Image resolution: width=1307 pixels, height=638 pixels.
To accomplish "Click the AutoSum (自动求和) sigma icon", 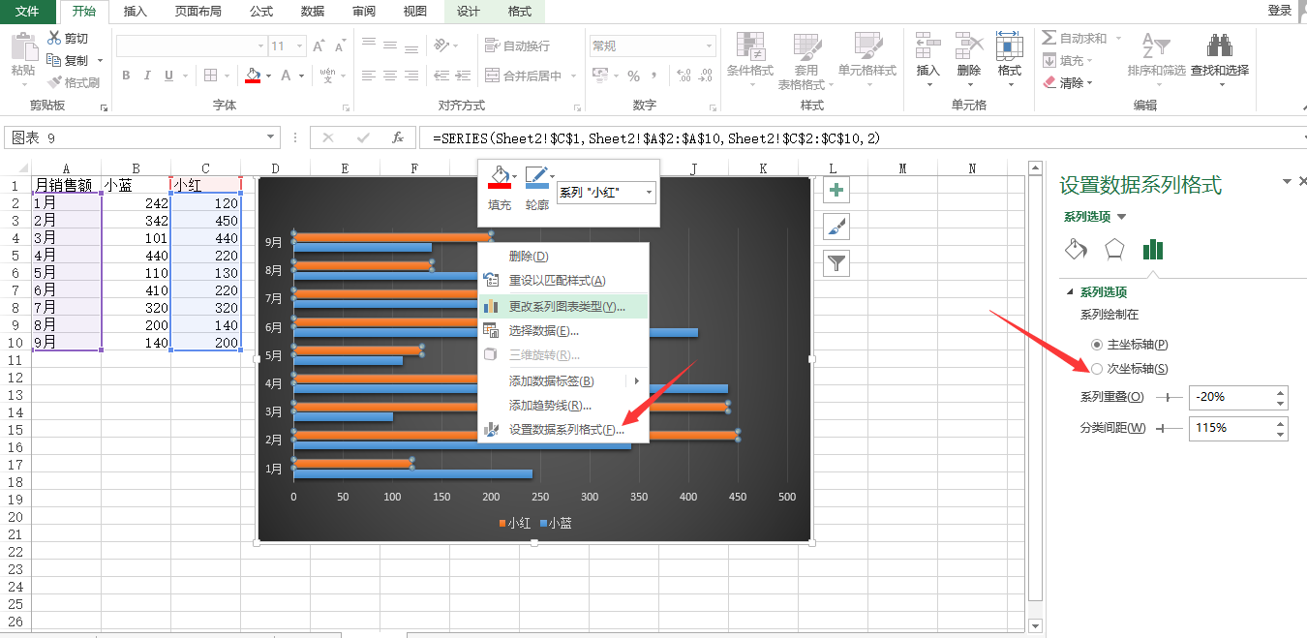I will click(1049, 38).
